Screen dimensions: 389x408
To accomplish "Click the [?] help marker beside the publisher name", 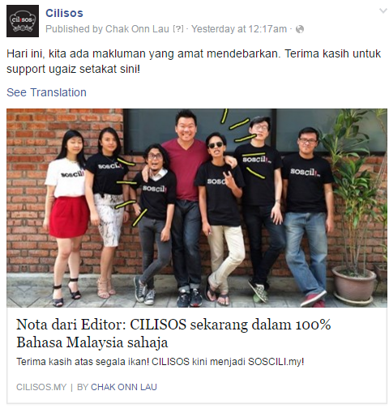I will (x=177, y=29).
